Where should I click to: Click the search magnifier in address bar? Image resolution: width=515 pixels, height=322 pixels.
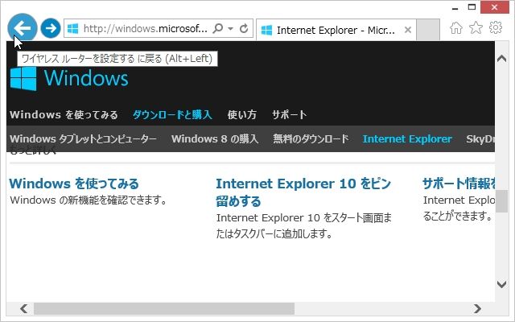[217, 29]
